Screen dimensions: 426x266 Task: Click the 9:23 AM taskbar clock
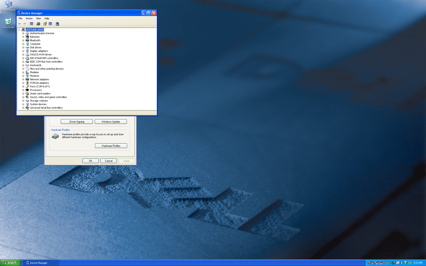[418, 263]
